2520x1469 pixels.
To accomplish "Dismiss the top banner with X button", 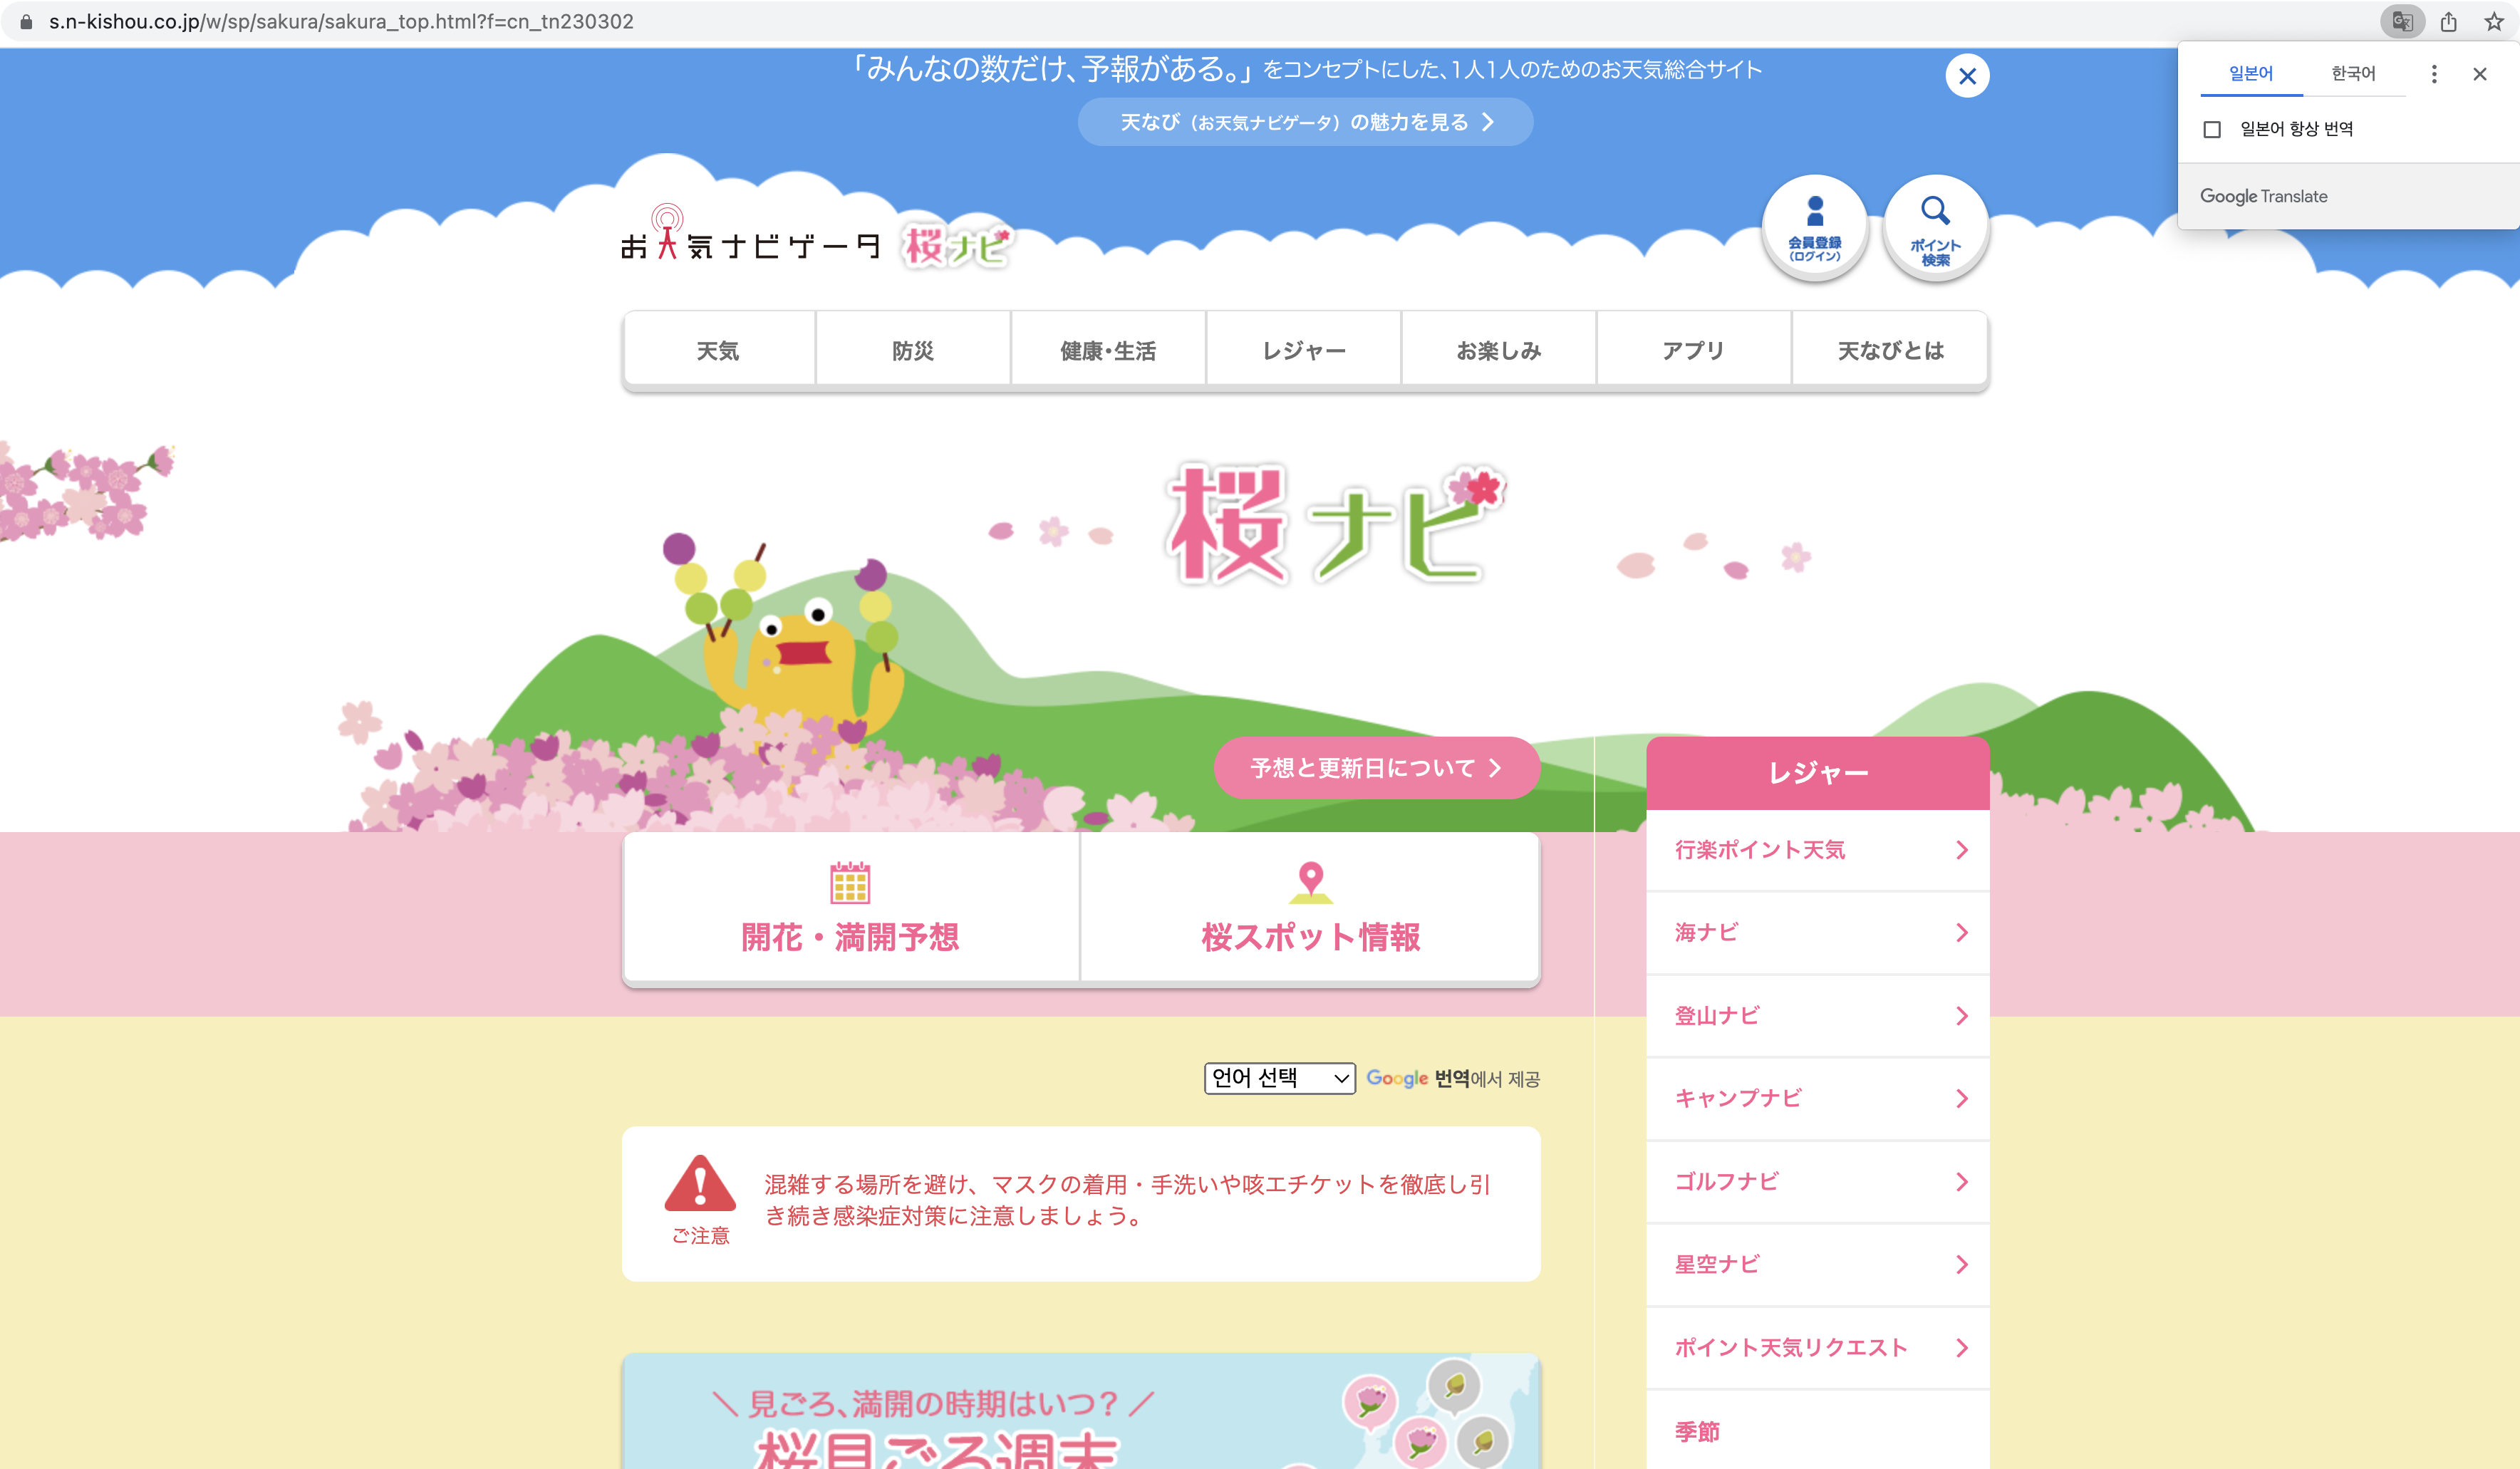I will point(1967,76).
